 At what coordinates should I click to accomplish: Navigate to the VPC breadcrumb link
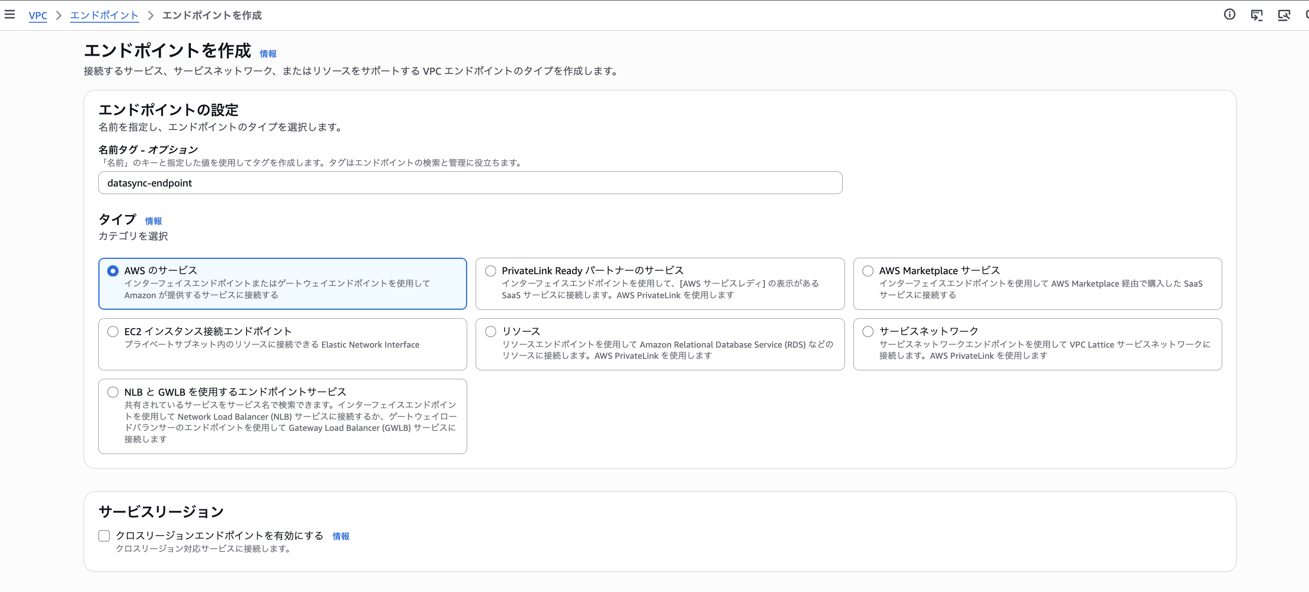38,16
